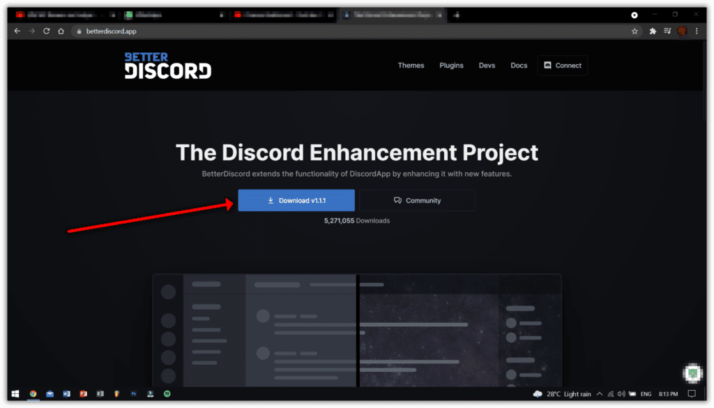Open the Wi-Fi network icon
714x408 pixels.
click(611, 394)
